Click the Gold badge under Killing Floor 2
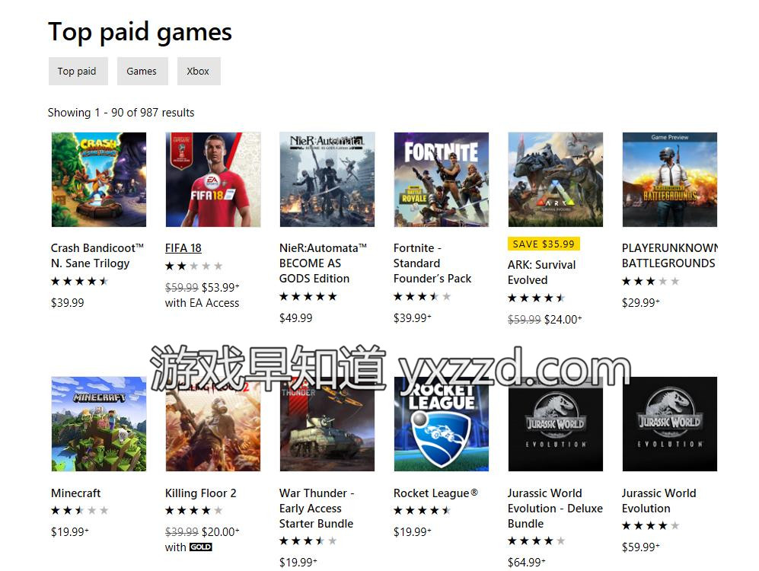 pos(200,547)
